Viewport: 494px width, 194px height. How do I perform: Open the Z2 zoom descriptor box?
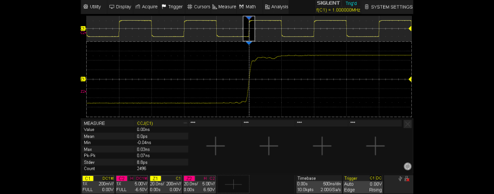tap(200, 184)
